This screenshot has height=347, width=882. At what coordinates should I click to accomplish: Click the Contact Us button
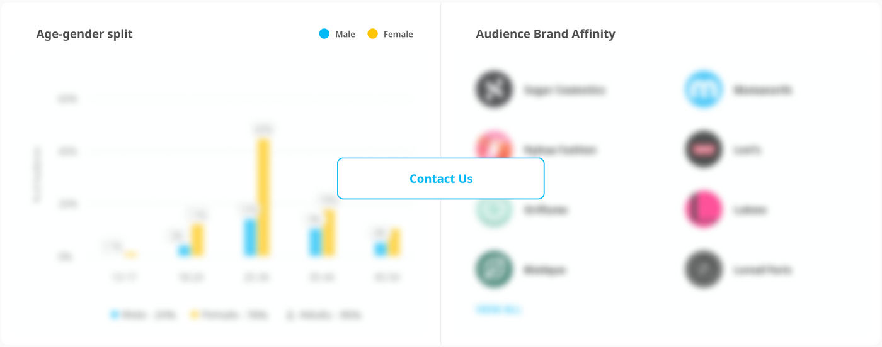[x=440, y=179]
